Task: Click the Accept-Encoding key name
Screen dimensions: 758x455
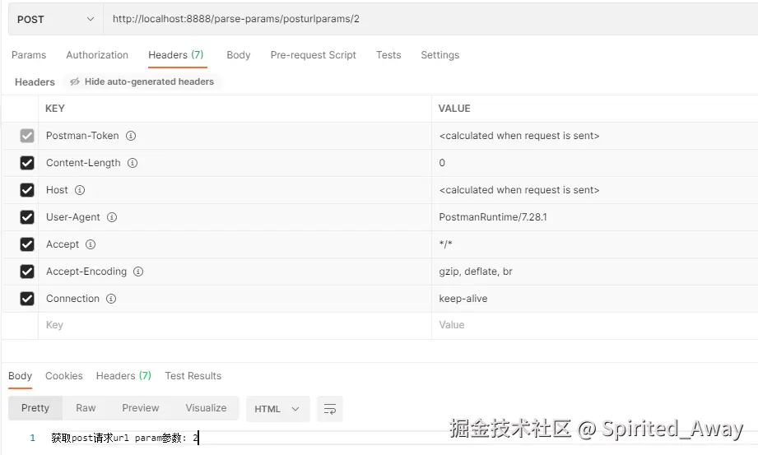Action: pos(86,272)
